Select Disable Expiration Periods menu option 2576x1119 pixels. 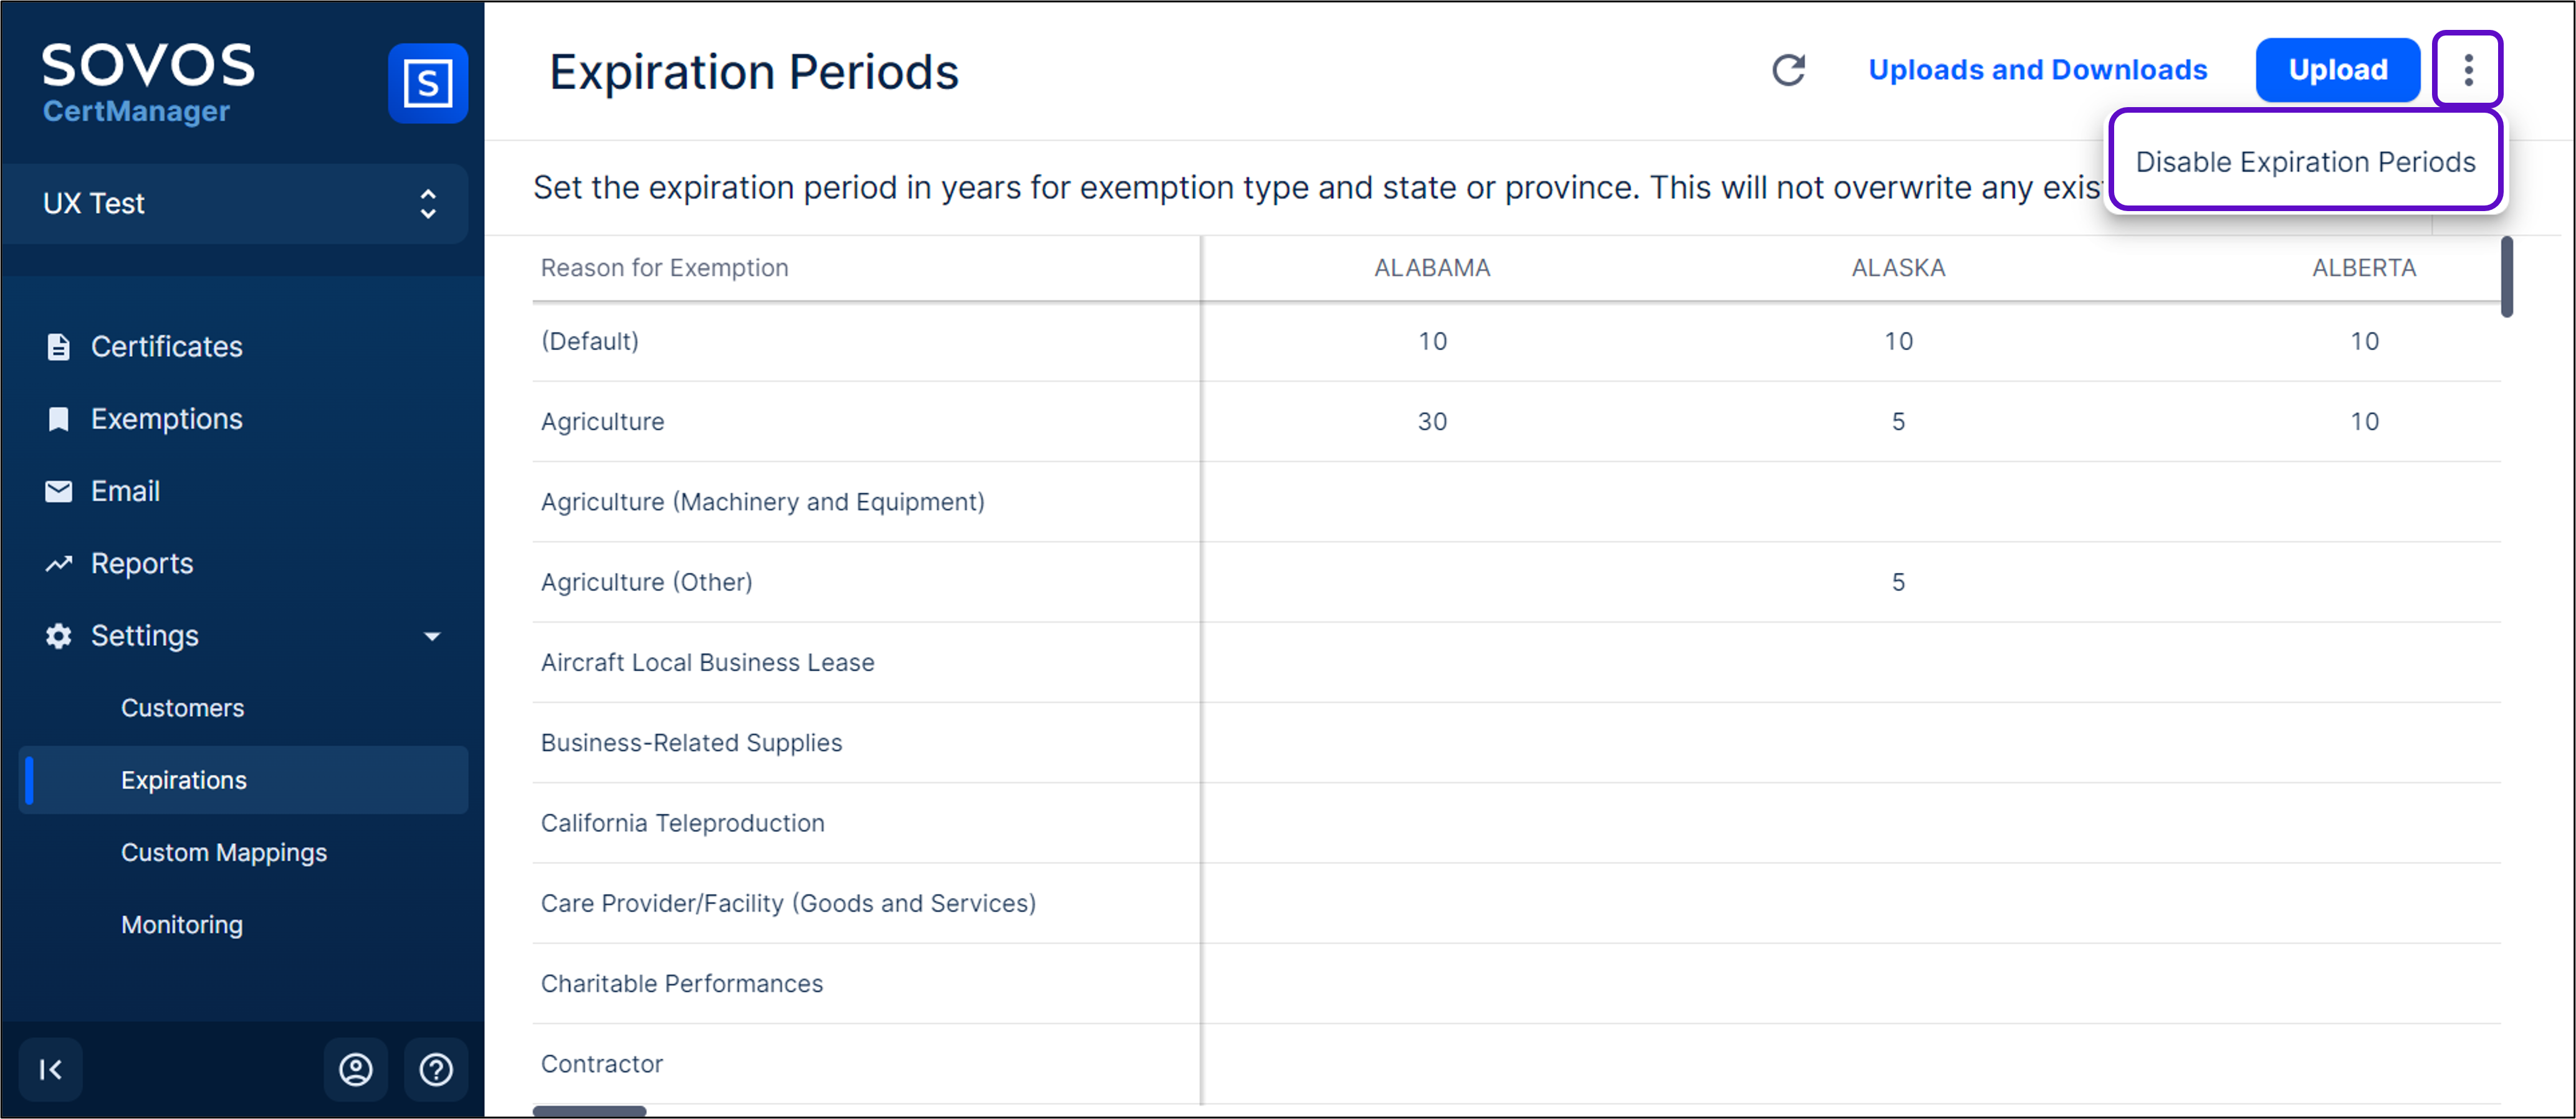tap(2305, 162)
